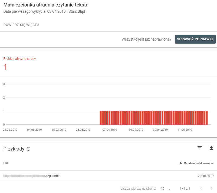217x193 pixels.
Task: Click the 11.05.2019 axis date label
Action: pos(185,130)
